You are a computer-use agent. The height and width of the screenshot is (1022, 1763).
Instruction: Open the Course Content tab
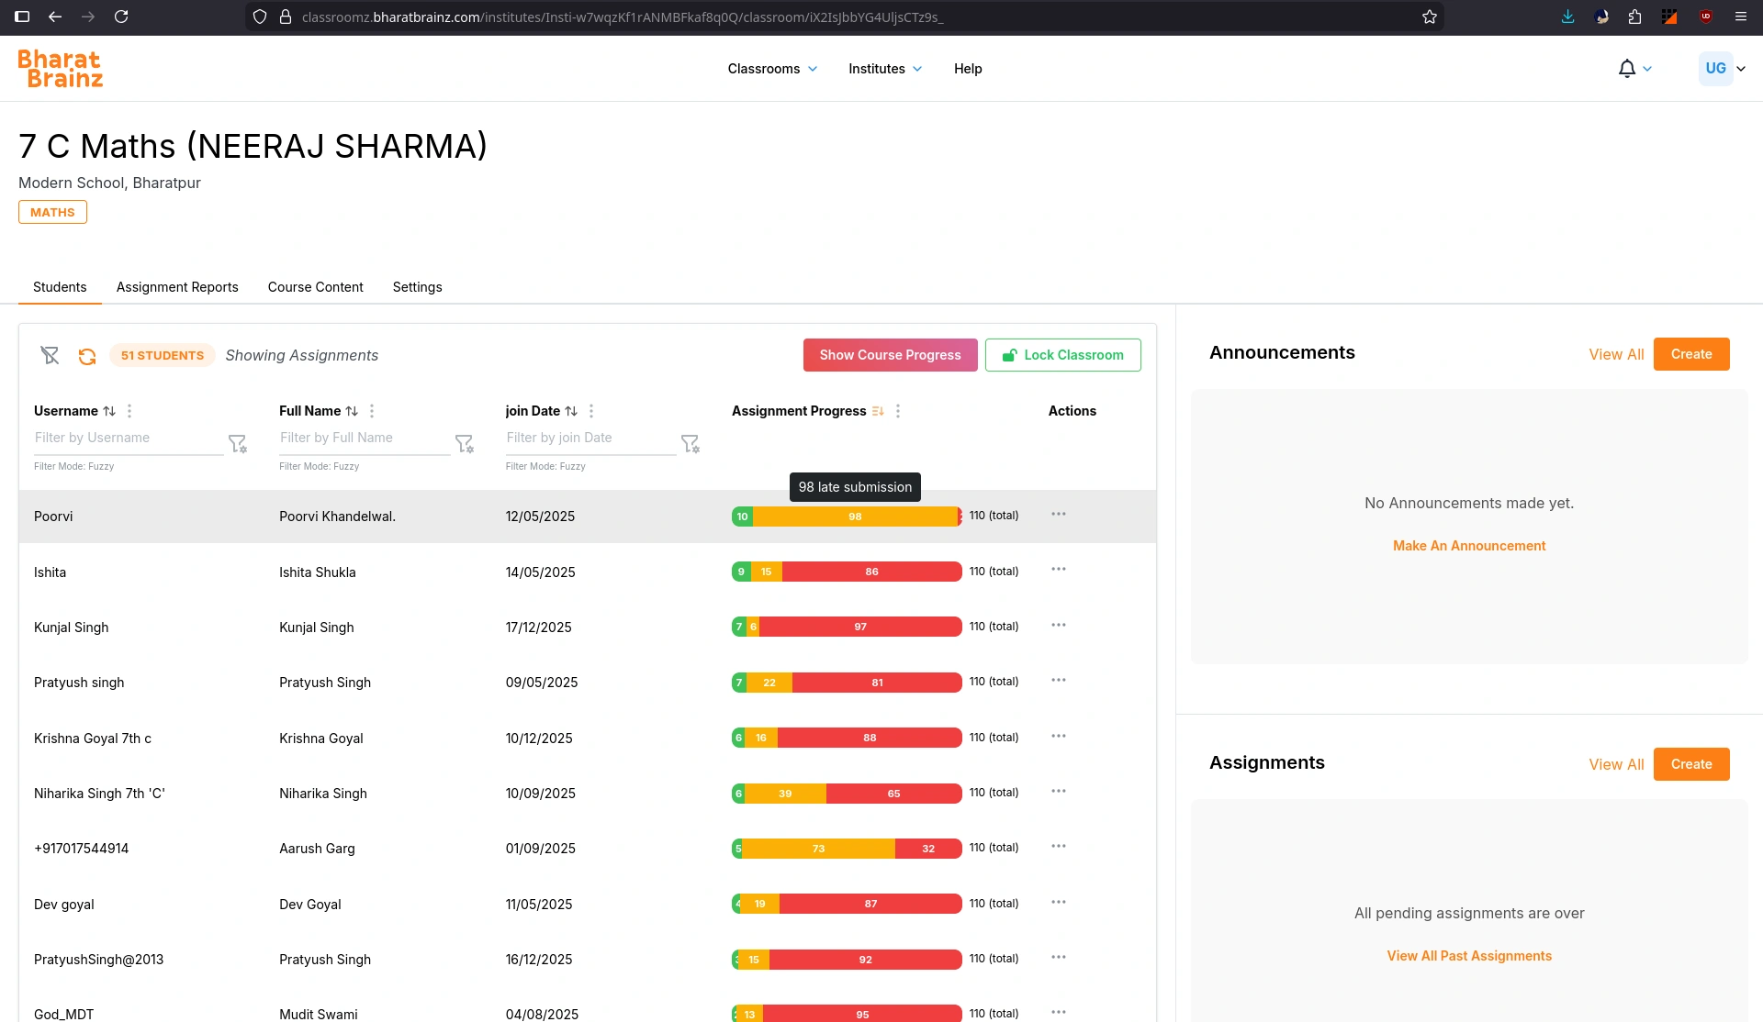point(315,287)
